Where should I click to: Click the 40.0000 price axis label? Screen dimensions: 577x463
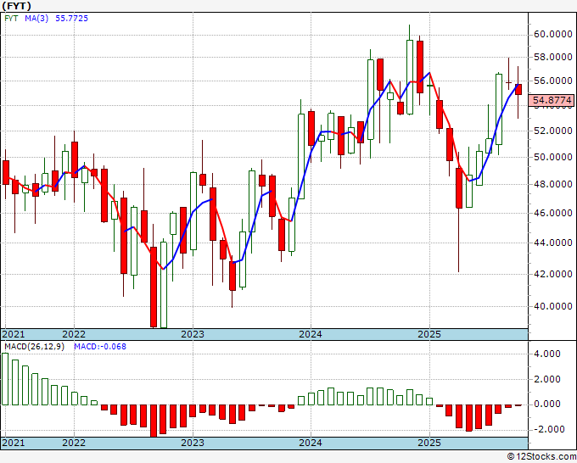[x=552, y=306]
